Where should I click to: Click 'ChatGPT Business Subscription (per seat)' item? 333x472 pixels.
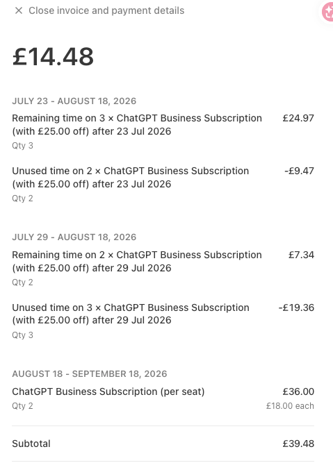tap(108, 391)
